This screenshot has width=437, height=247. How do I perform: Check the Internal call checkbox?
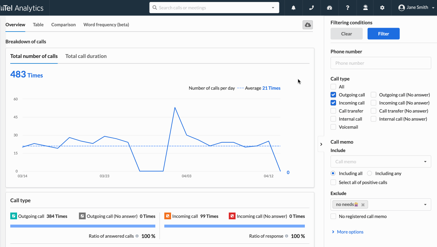coord(333,119)
